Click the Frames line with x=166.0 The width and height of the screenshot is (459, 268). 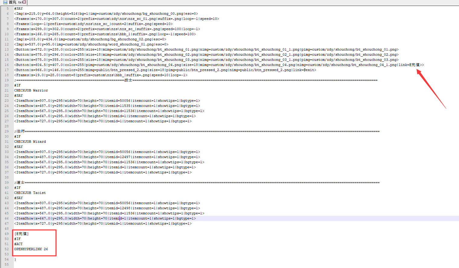tap(105, 34)
